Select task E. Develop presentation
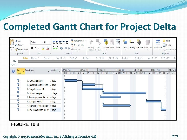 pyautogui.click(x=38, y=97)
